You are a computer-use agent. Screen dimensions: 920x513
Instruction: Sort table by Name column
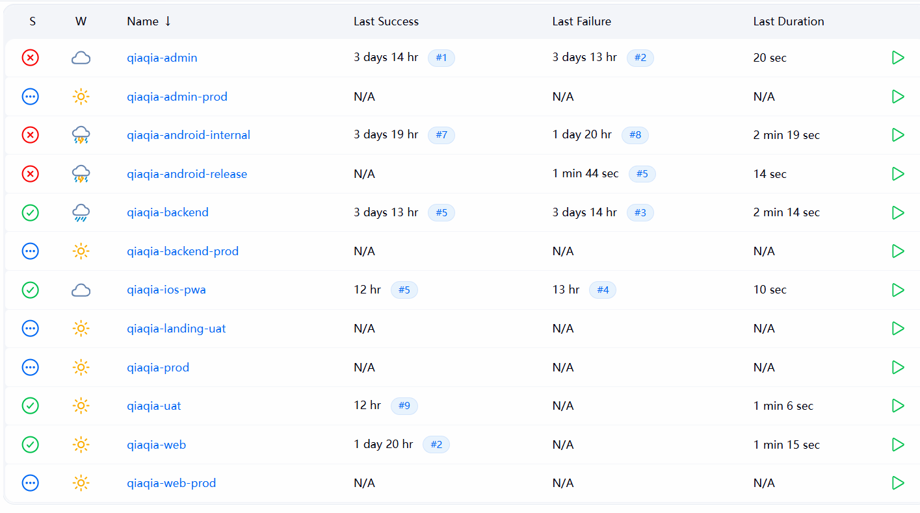click(149, 21)
